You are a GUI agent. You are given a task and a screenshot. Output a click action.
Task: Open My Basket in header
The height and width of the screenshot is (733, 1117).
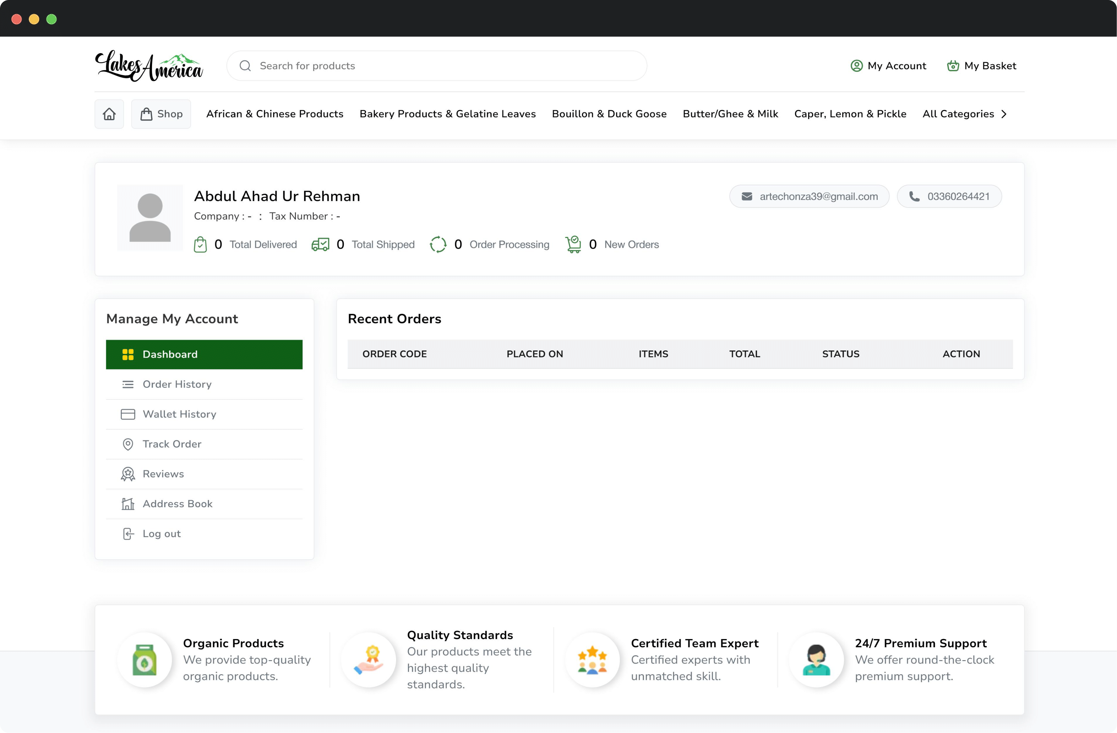[x=981, y=66]
